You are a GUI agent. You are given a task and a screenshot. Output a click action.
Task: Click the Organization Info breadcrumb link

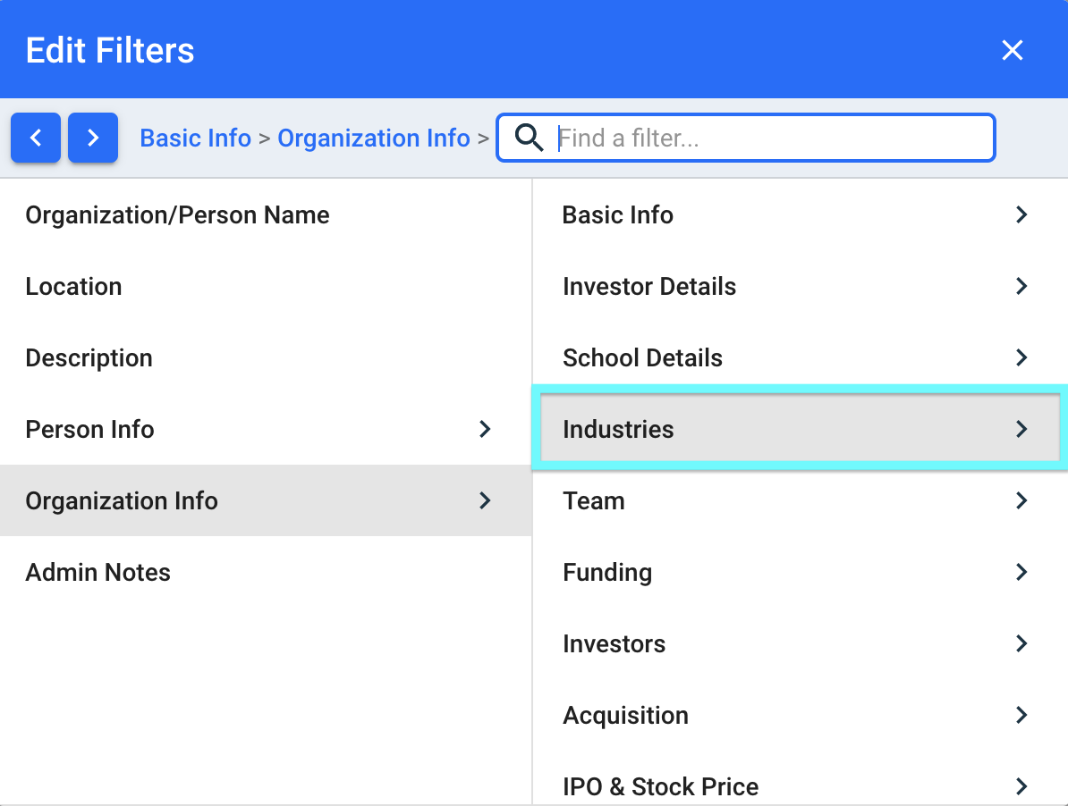[373, 139]
